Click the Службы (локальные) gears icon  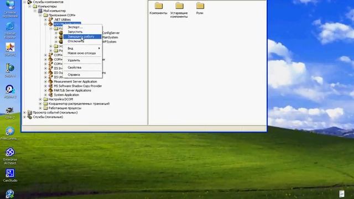29,117
